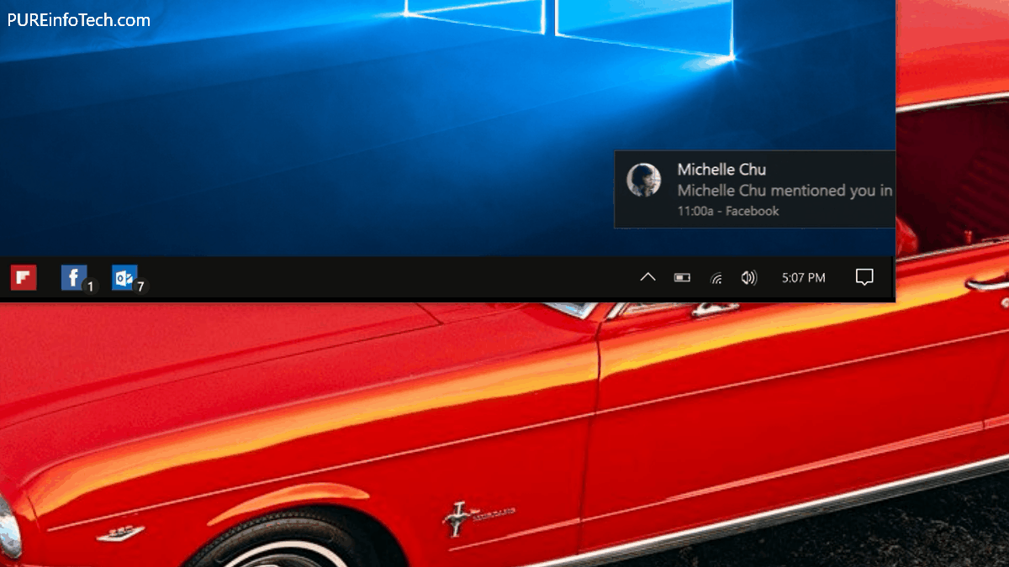1009x567 pixels.
Task: Expand the Michelle Chu notification toast
Action: coord(757,189)
